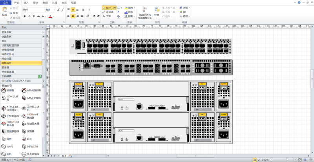Click the Find (查找) binoculars icon
Screen dimensions: 314x162
pos(181,8)
